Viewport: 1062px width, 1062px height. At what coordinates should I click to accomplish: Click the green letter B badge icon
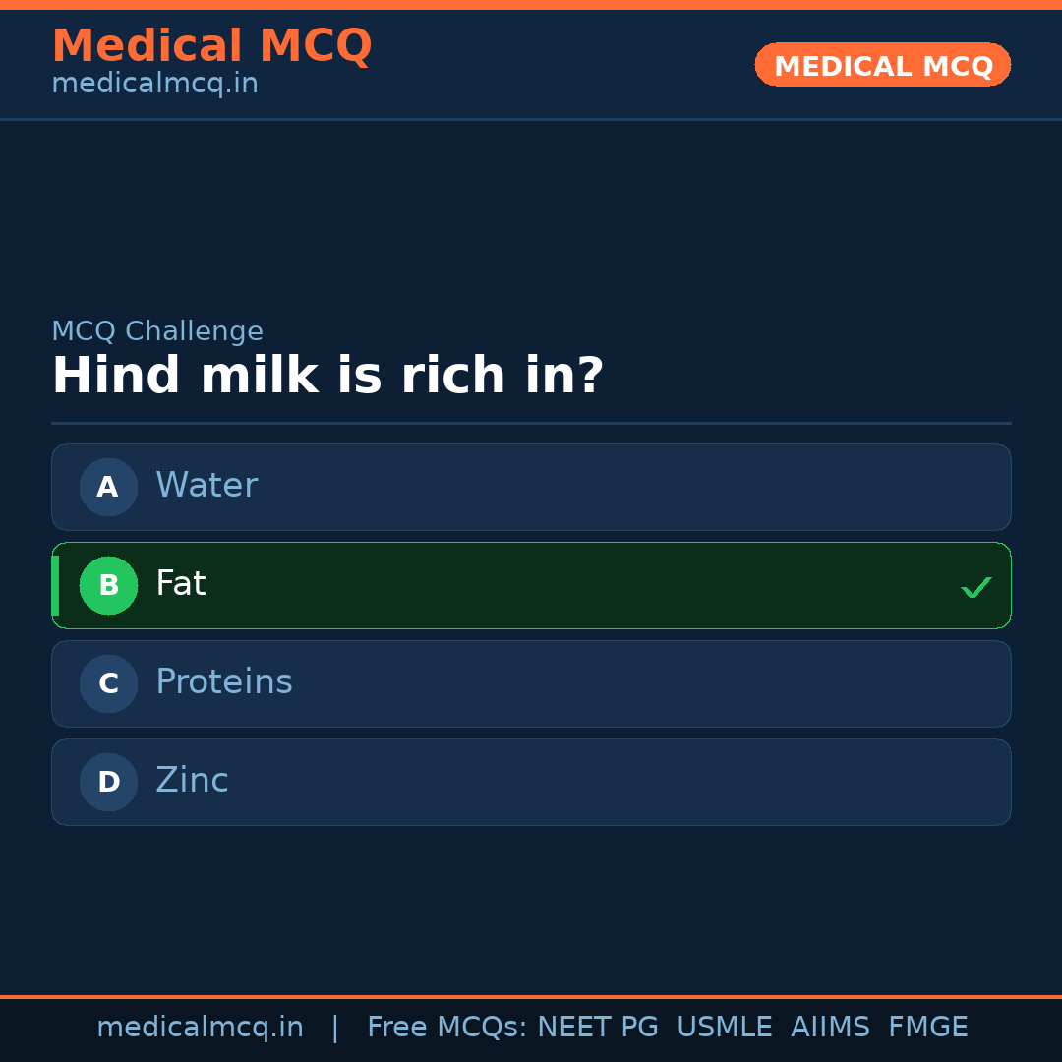click(x=108, y=585)
